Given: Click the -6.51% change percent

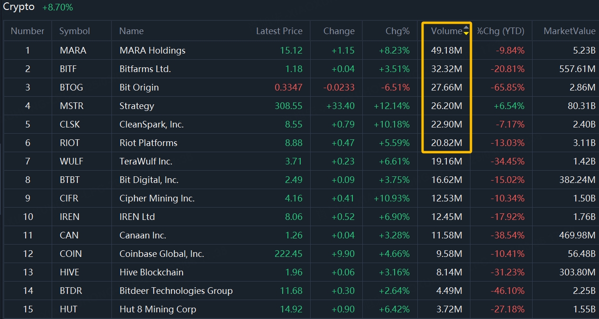Looking at the screenshot, I should pos(395,87).
